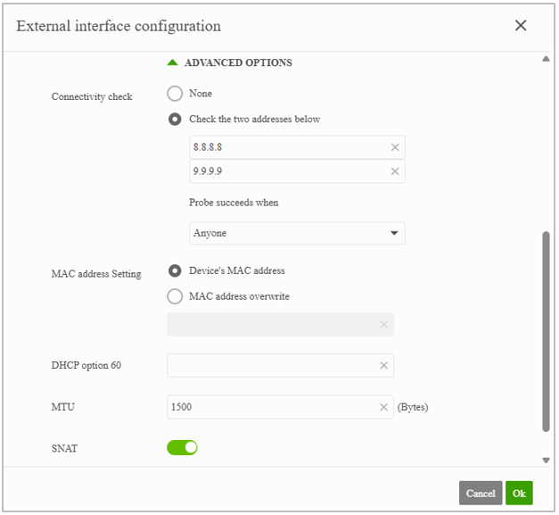Click the Cancel button

coord(481,493)
